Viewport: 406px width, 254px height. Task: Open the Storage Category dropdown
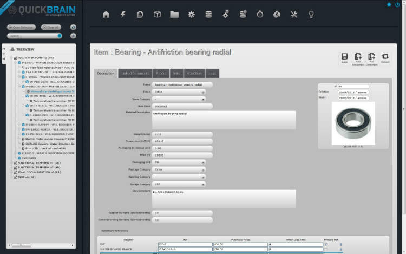point(179,184)
